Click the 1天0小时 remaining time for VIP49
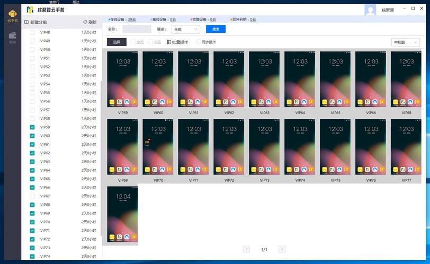Image resolution: width=430 pixels, height=264 pixels. point(88,41)
